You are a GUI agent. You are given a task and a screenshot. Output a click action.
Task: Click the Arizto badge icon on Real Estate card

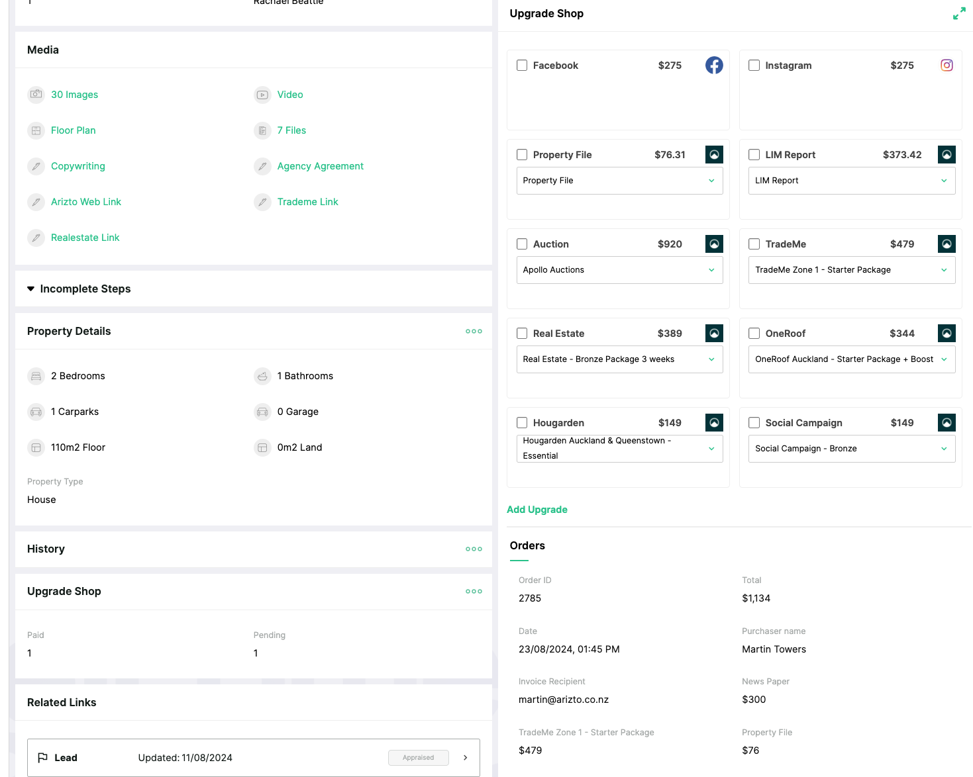pyautogui.click(x=714, y=333)
